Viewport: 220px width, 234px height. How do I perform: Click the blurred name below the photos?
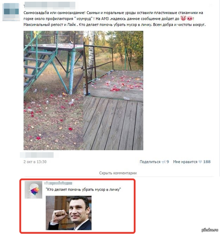point(37,155)
